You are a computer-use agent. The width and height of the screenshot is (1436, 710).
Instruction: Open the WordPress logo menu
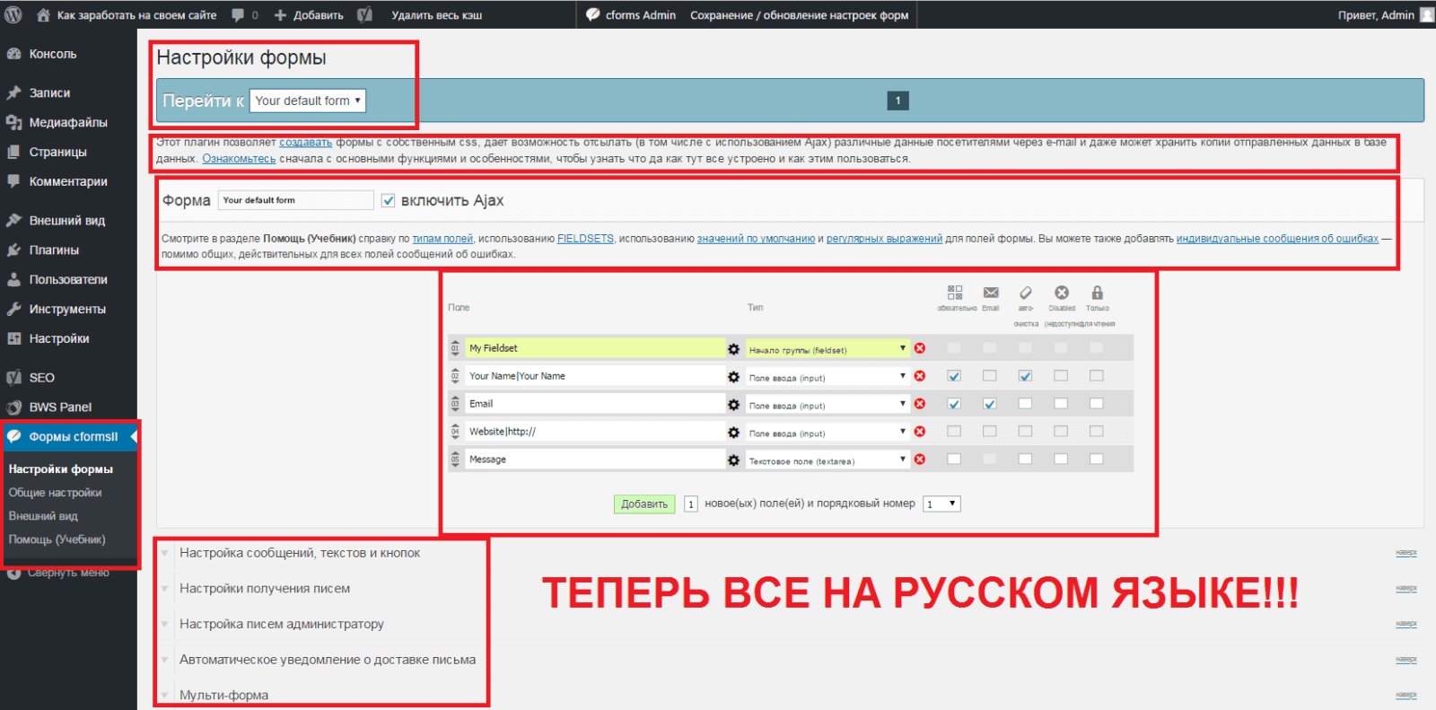pyautogui.click(x=13, y=14)
